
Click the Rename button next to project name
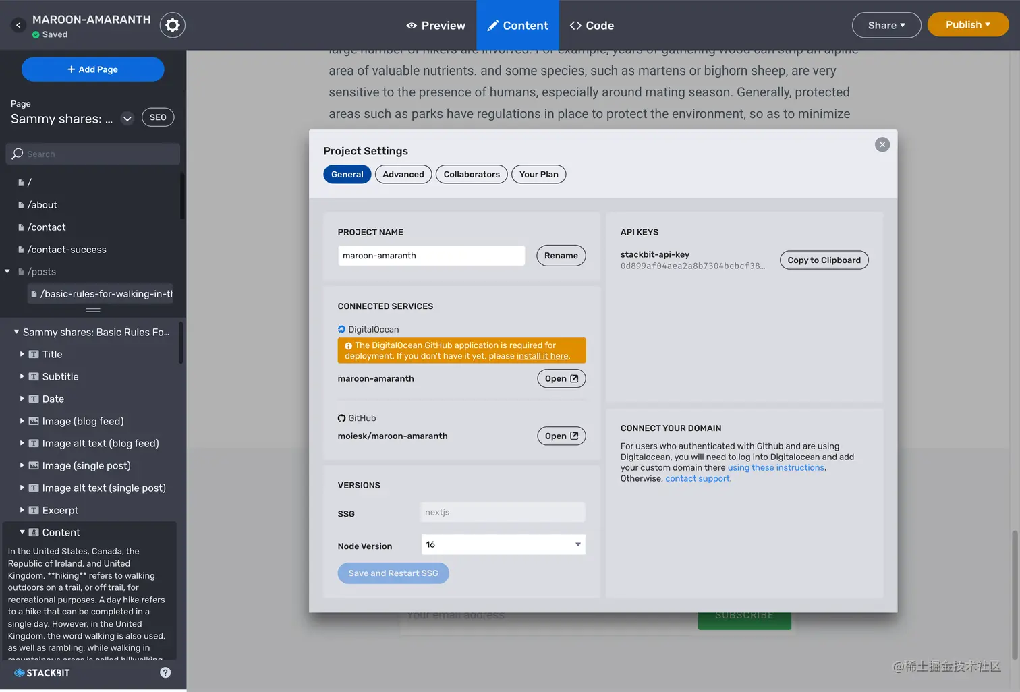coord(561,255)
